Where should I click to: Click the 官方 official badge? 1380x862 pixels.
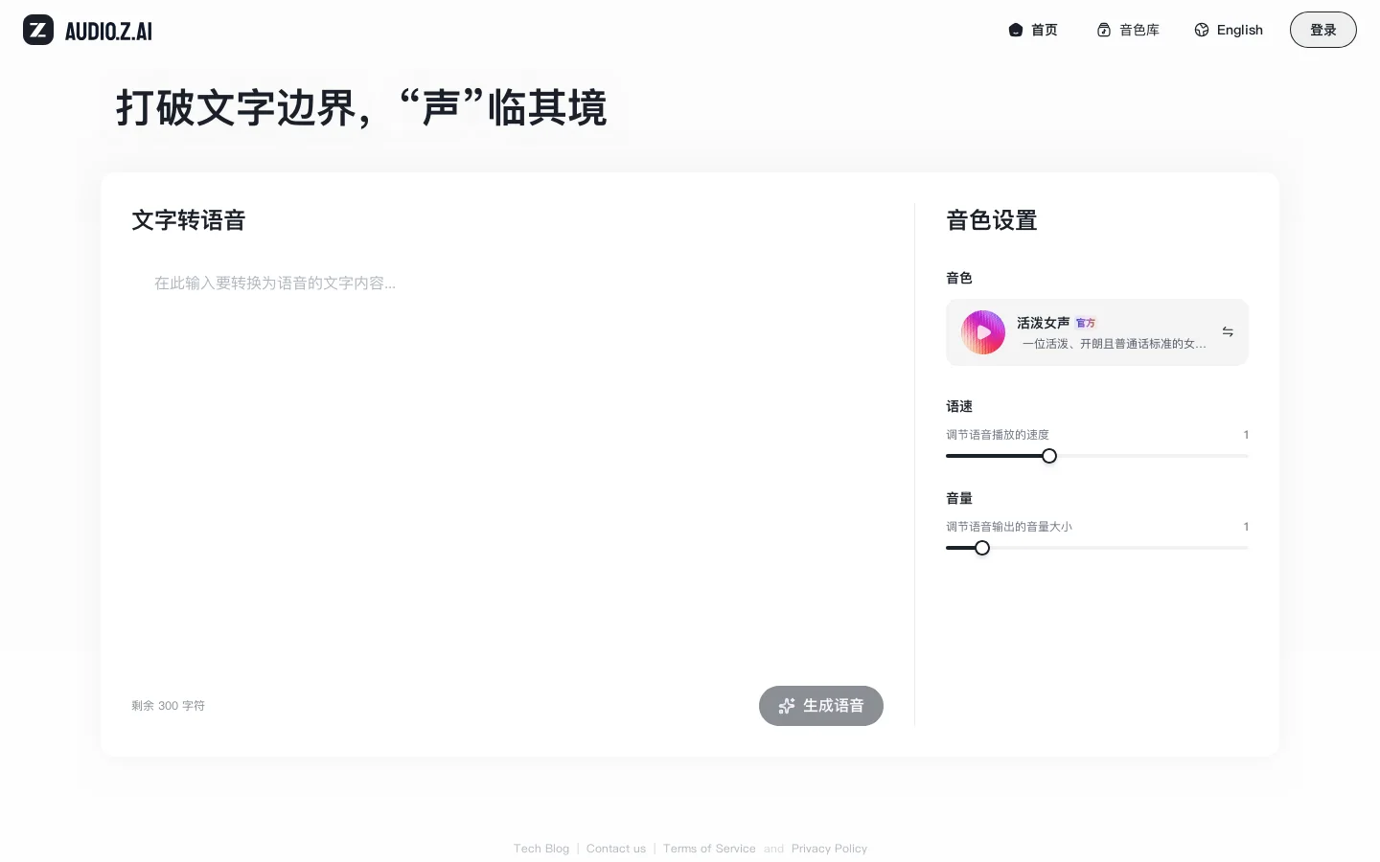[1086, 323]
